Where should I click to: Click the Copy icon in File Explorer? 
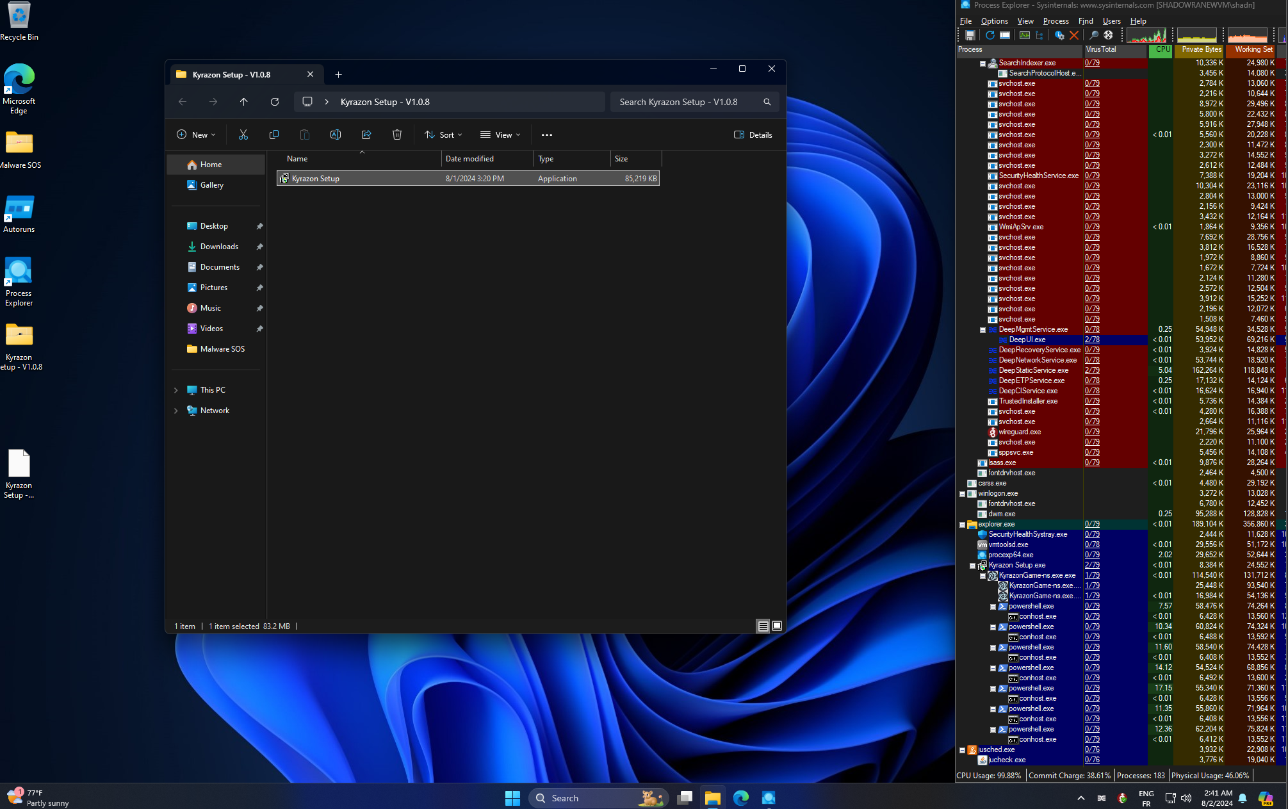(x=274, y=135)
